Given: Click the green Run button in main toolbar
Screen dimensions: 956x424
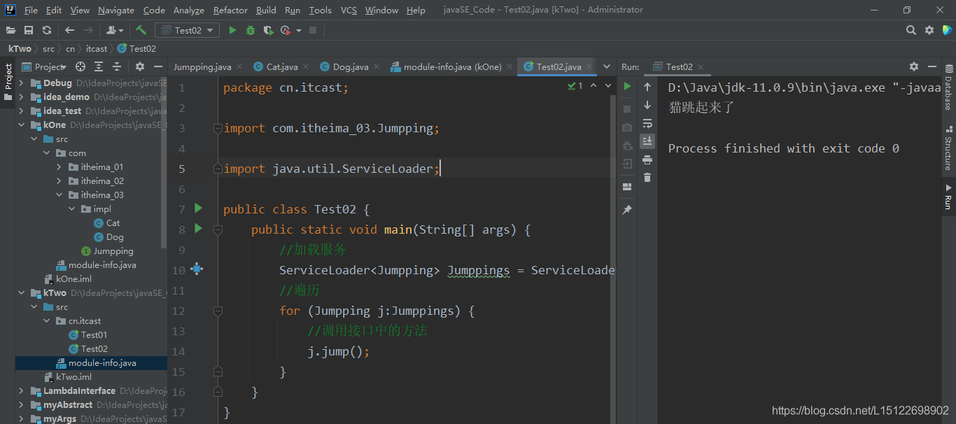Looking at the screenshot, I should (x=232, y=30).
